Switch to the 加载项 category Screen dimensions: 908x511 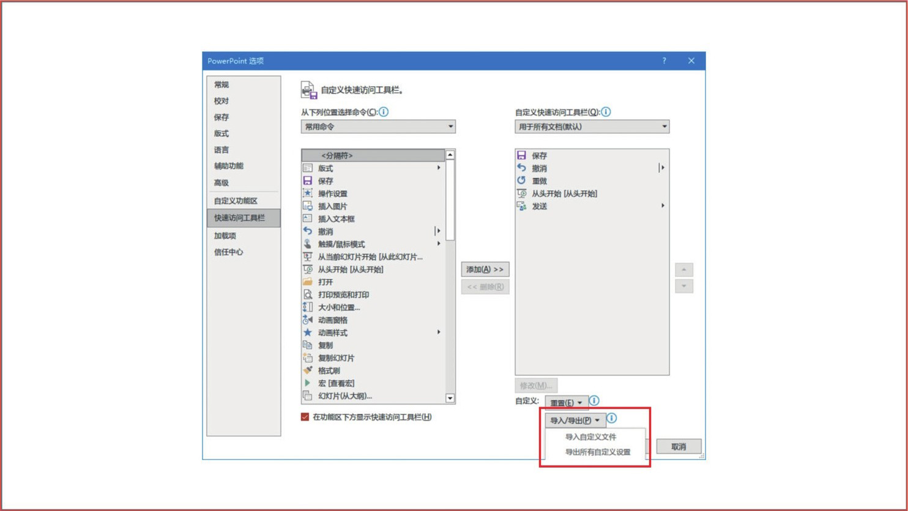tap(244, 235)
